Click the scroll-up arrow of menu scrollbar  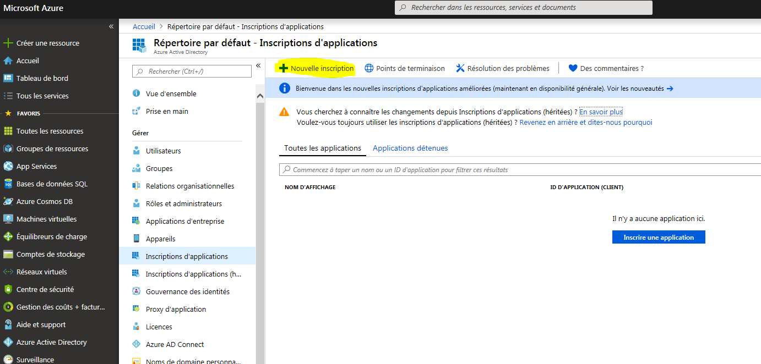click(260, 96)
